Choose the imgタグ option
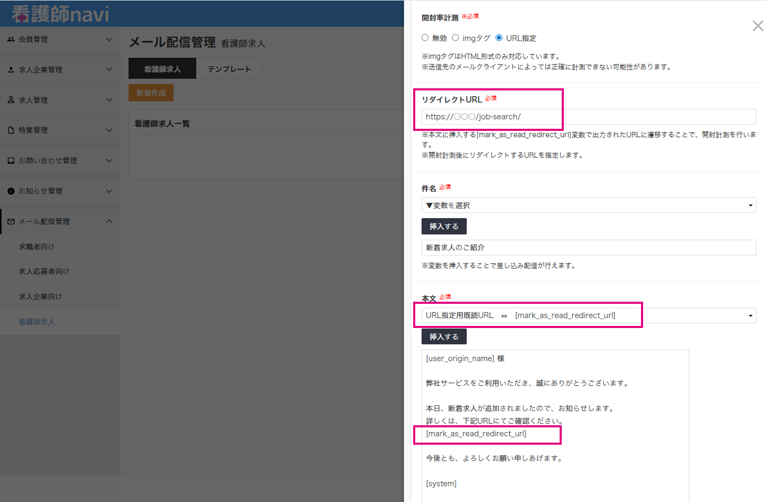 point(456,37)
